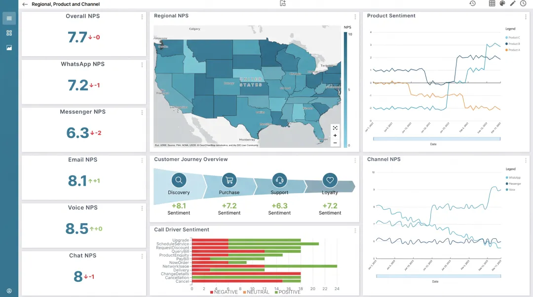The width and height of the screenshot is (533, 297).
Task: Open the Regional NPS panel options menu
Action: [x=355, y=17]
